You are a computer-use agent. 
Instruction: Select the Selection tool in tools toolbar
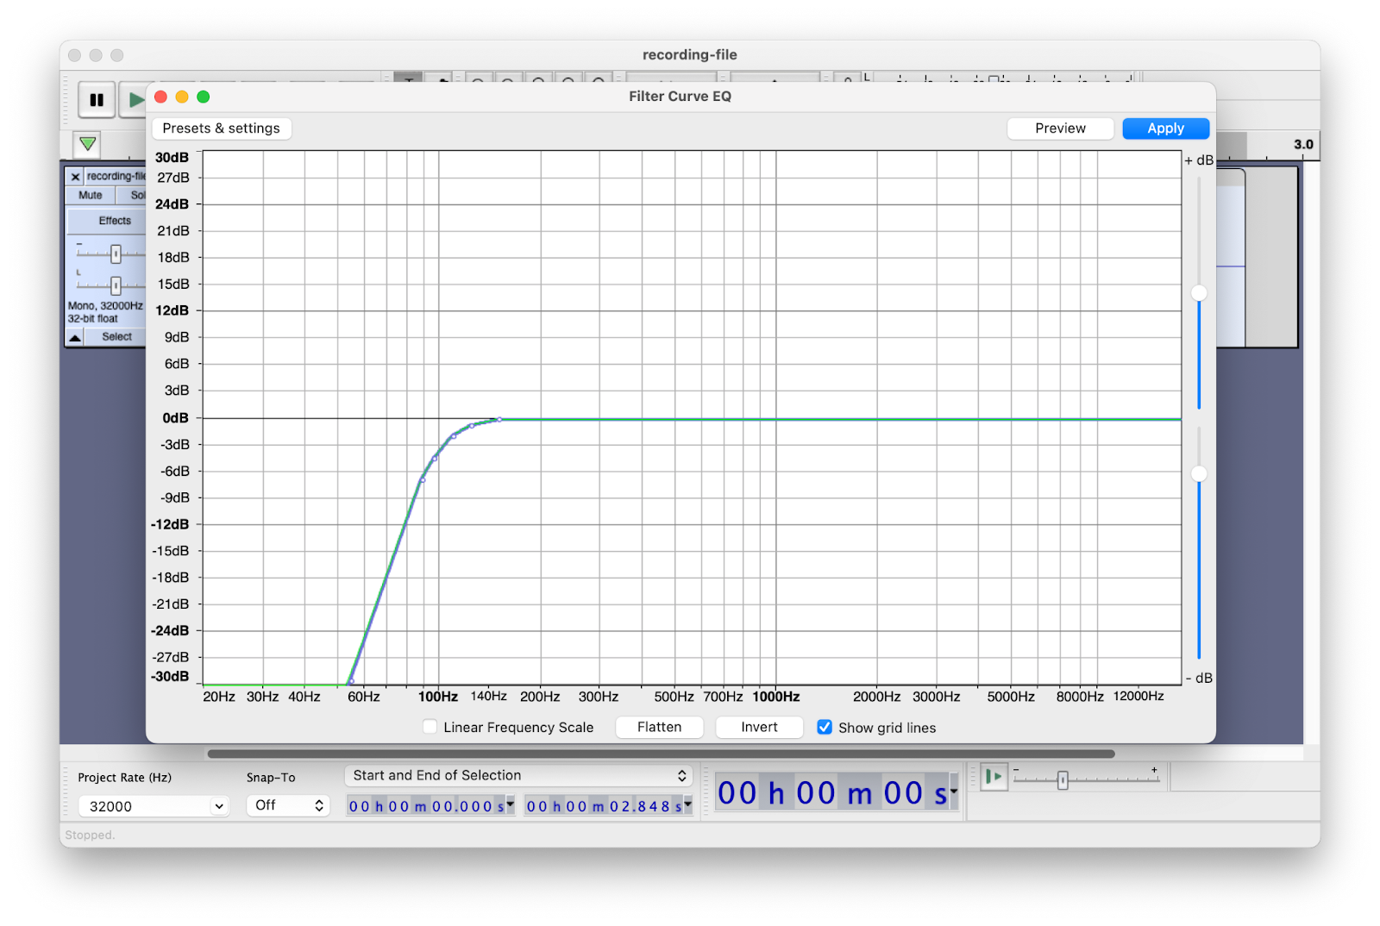coord(408,78)
